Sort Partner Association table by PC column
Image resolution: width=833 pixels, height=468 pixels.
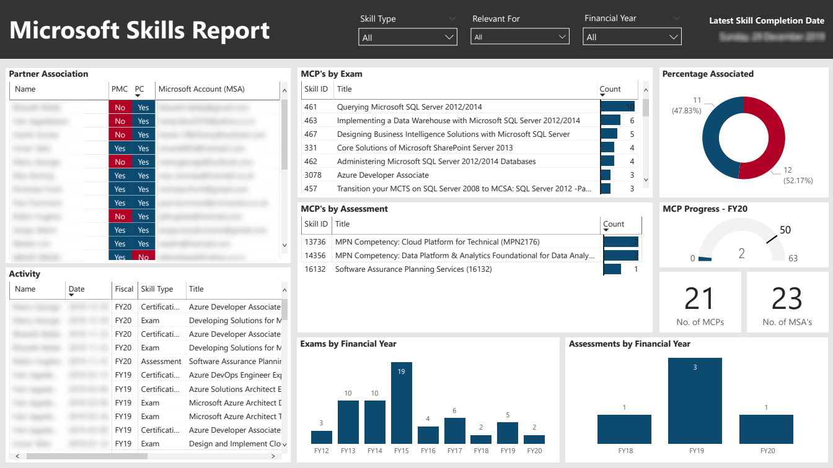click(139, 89)
